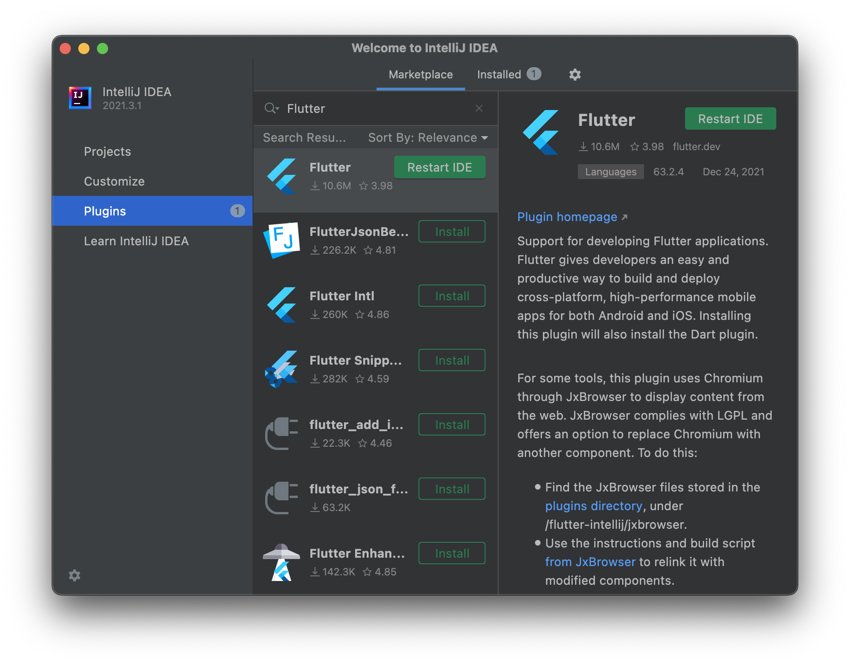Select the Flutter Intl plugin name
The width and height of the screenshot is (850, 664).
(342, 296)
